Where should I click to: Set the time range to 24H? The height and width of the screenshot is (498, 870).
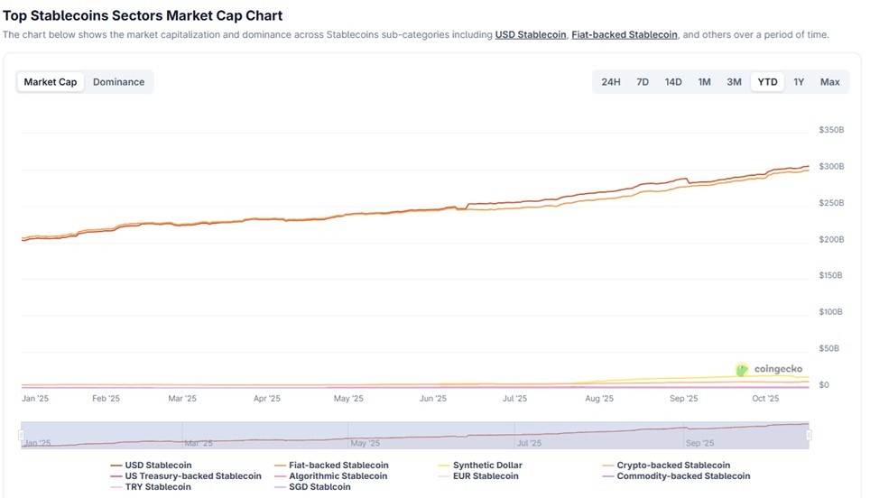pos(611,82)
